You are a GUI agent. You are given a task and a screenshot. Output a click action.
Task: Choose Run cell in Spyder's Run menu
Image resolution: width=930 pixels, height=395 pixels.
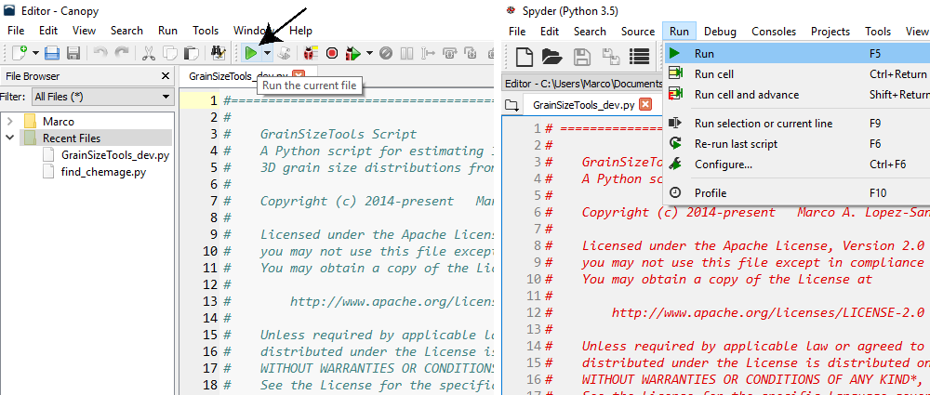tap(797, 74)
